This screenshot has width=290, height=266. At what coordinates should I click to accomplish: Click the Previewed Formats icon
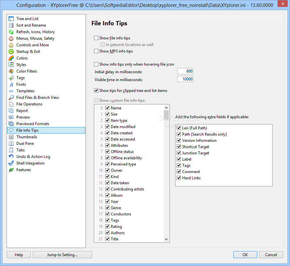(x=11, y=124)
